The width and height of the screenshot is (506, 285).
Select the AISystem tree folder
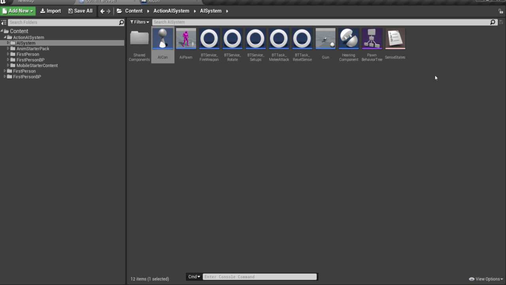[26, 43]
